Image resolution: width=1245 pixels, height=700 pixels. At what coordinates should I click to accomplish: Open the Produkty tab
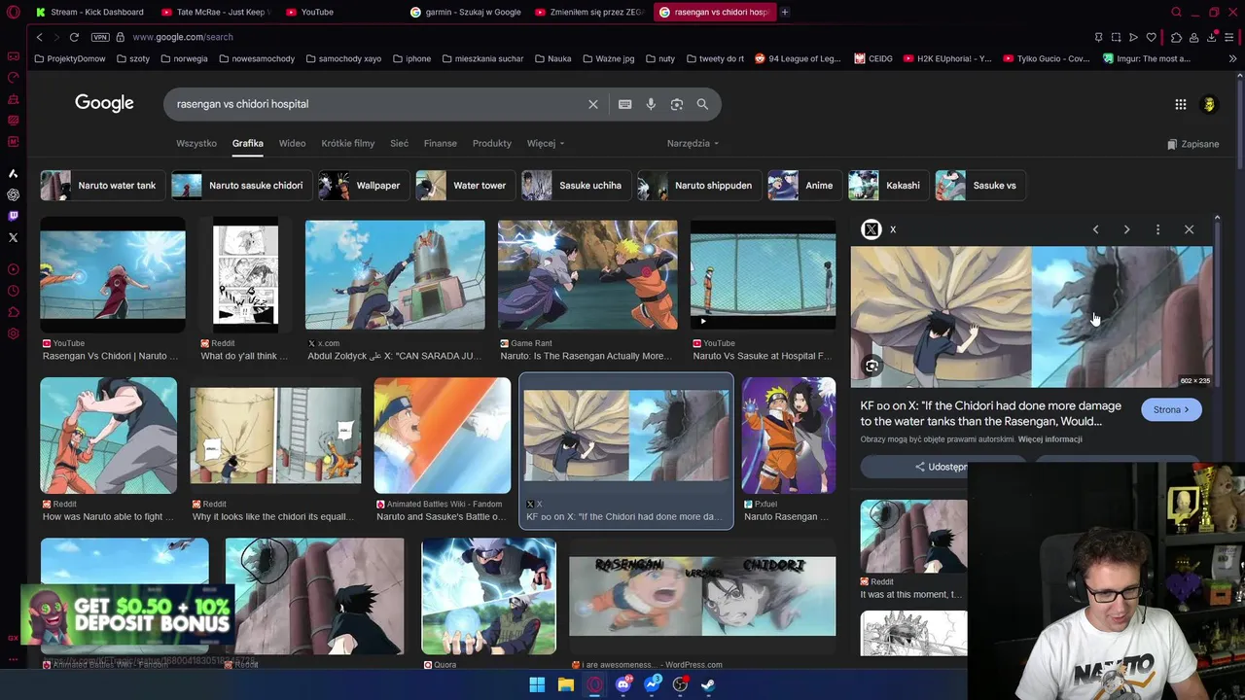[x=491, y=143]
